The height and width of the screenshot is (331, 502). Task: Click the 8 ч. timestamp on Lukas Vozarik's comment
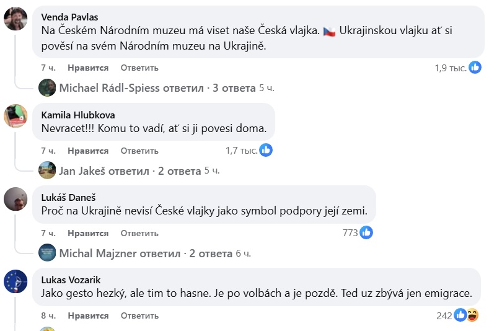[48, 316]
